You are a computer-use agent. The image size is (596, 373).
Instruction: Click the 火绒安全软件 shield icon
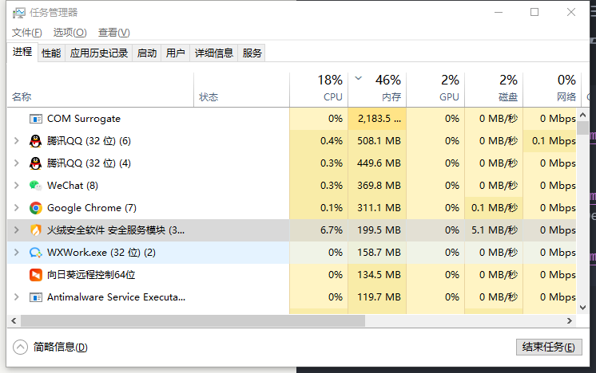click(x=36, y=230)
